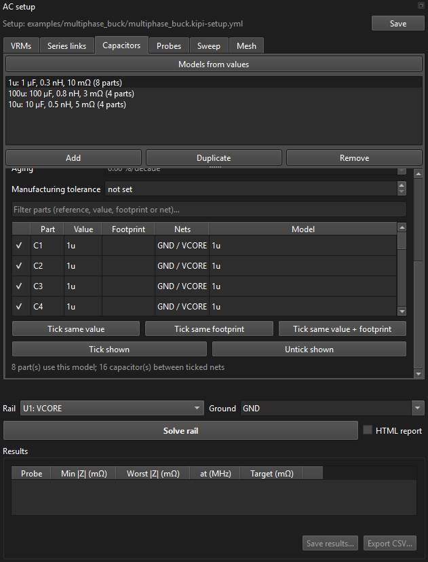
Task: Click the Probe column header in Results
Action: point(31,474)
